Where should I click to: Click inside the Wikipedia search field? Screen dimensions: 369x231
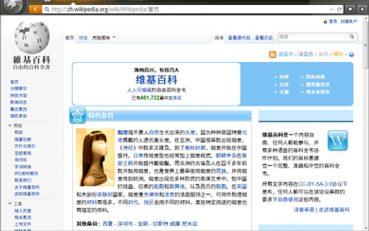(x=313, y=37)
